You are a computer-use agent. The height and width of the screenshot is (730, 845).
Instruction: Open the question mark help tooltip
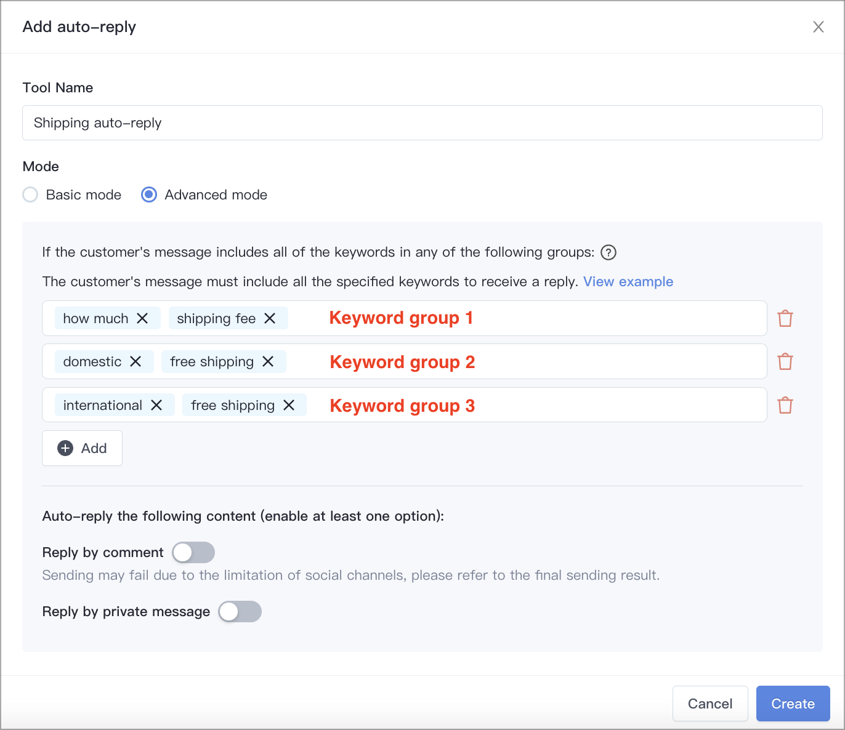click(x=608, y=252)
